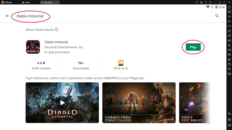Image resolution: width=232 pixels, height=130 pixels.
Task: Open the operation recorder (sync play) icon
Action: click(x=229, y=31)
